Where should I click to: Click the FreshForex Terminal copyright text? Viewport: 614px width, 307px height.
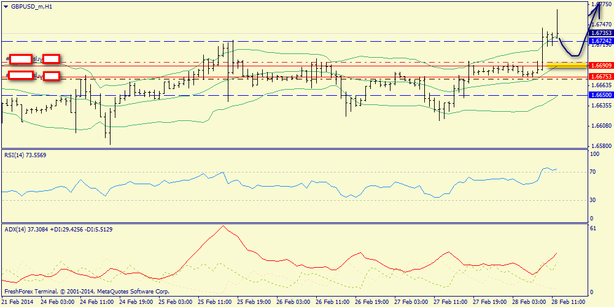[86, 292]
